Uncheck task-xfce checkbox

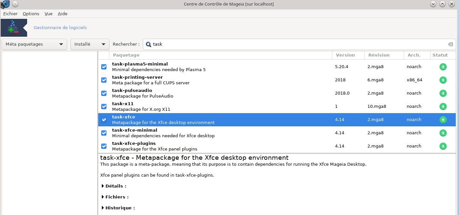click(104, 120)
